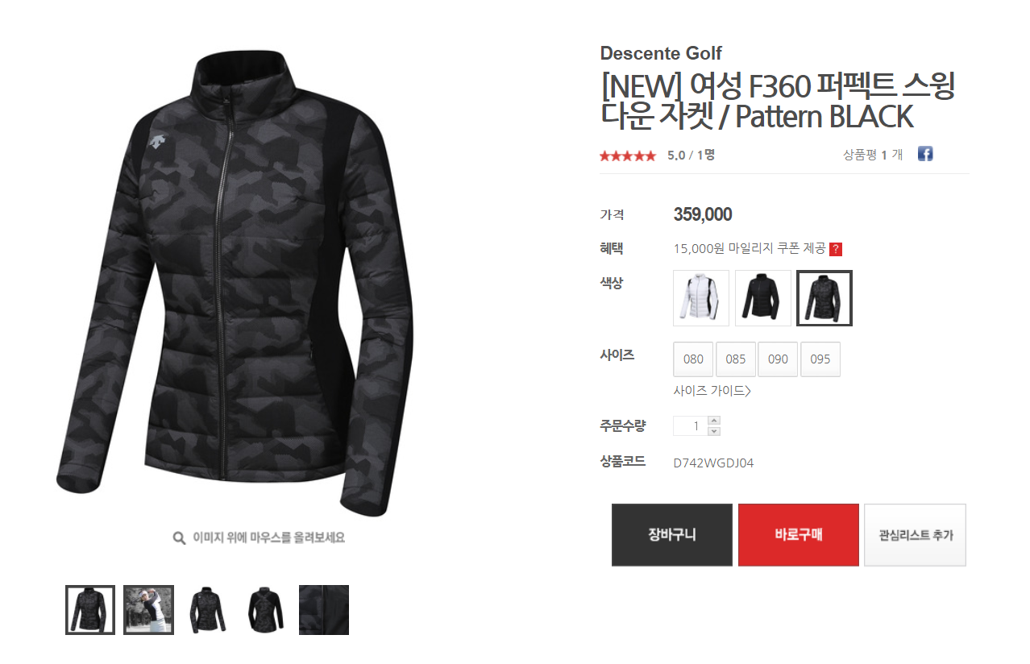Viewport: 1030px width, 664px height.
Task: Click the five-star rating icons
Action: (628, 156)
